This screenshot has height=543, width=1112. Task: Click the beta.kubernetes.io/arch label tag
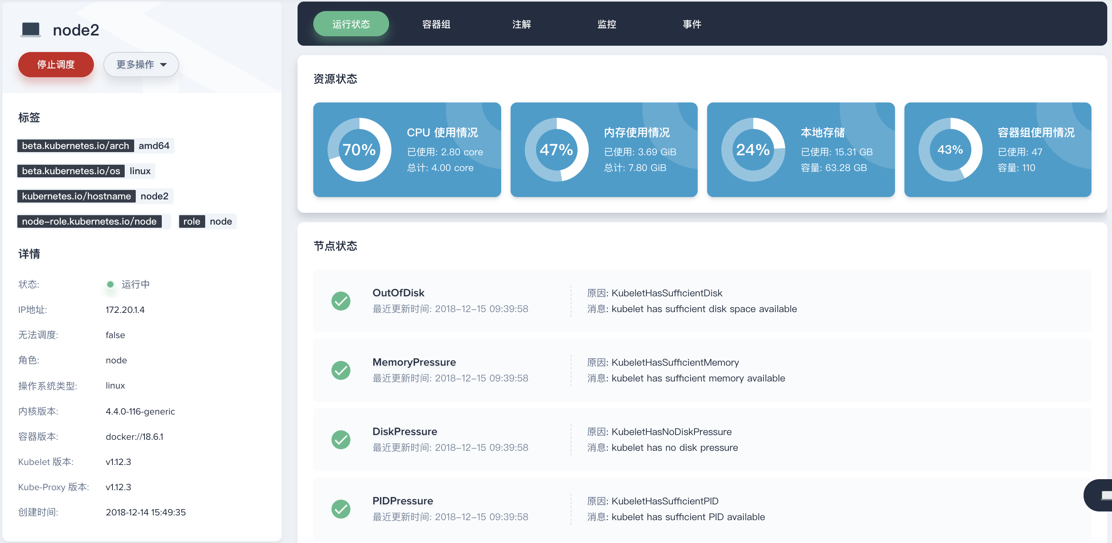tap(75, 146)
